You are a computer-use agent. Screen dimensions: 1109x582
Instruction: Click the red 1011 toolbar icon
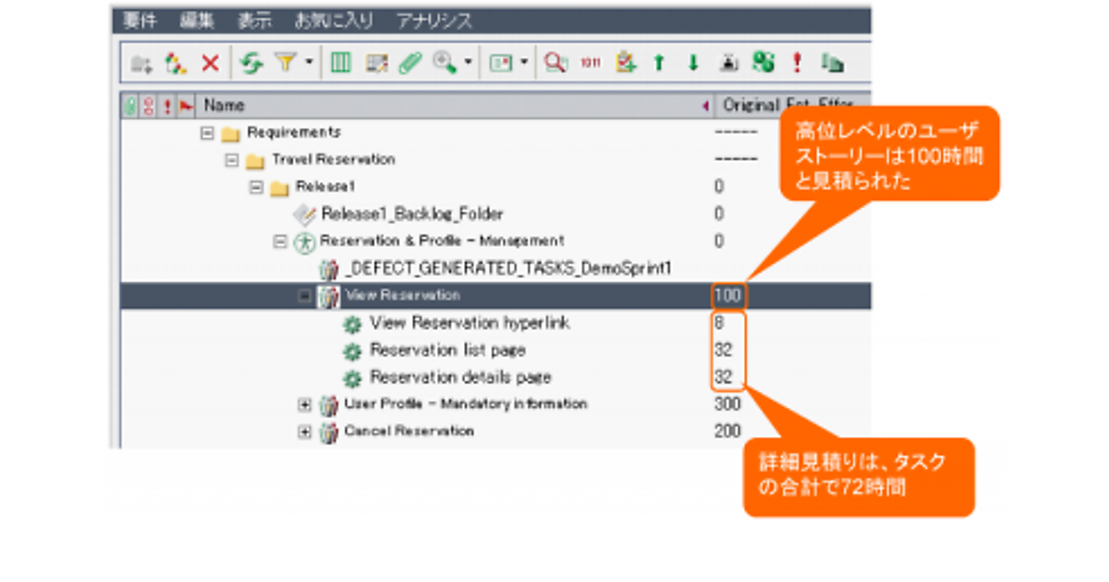pos(591,63)
